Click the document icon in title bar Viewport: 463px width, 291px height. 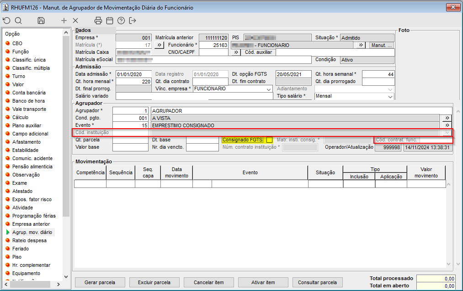click(x=5, y=7)
